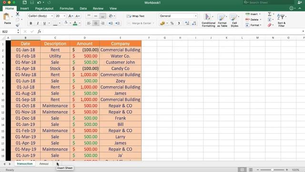Click the Fill down icon
Image resolution: width=305 pixels, height=172 pixels.
coord(270,20)
